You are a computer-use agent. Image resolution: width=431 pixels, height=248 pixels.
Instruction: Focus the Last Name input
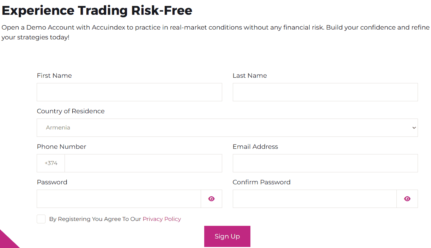(325, 92)
